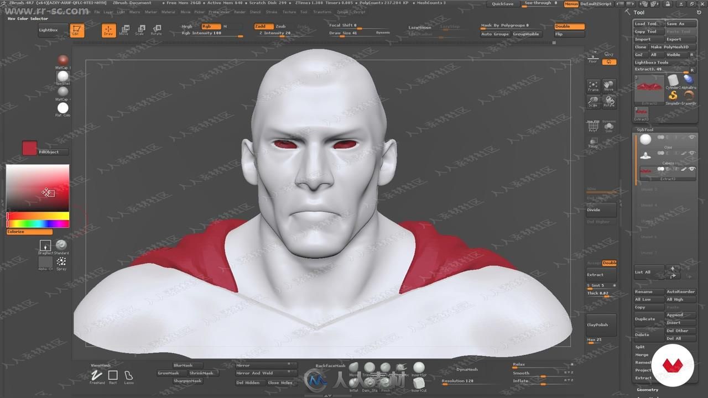Select the Cylinder3D tool thumbnail
The height and width of the screenshot is (398, 708).
(x=673, y=81)
